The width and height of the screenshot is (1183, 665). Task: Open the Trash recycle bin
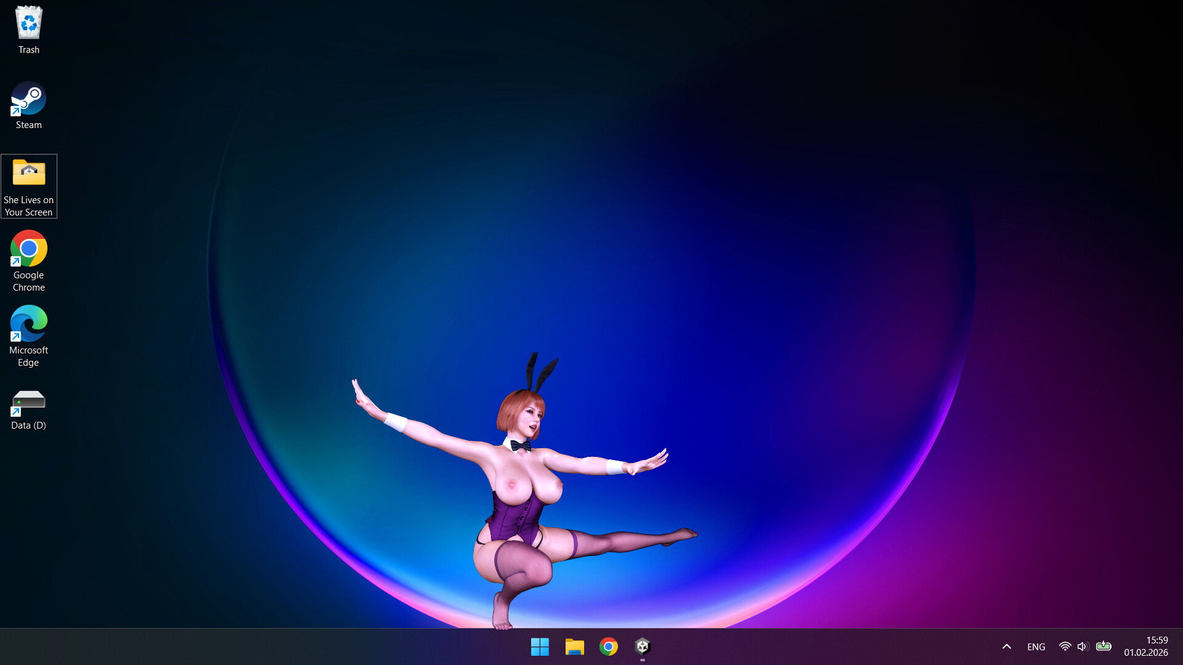pyautogui.click(x=28, y=22)
